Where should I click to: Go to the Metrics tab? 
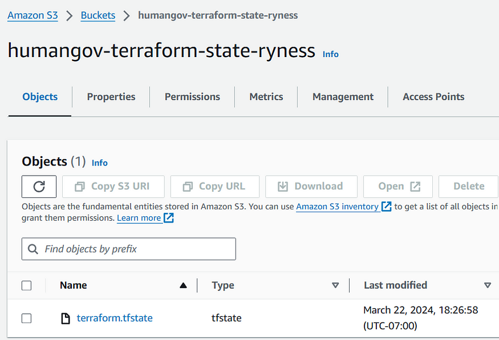click(266, 97)
